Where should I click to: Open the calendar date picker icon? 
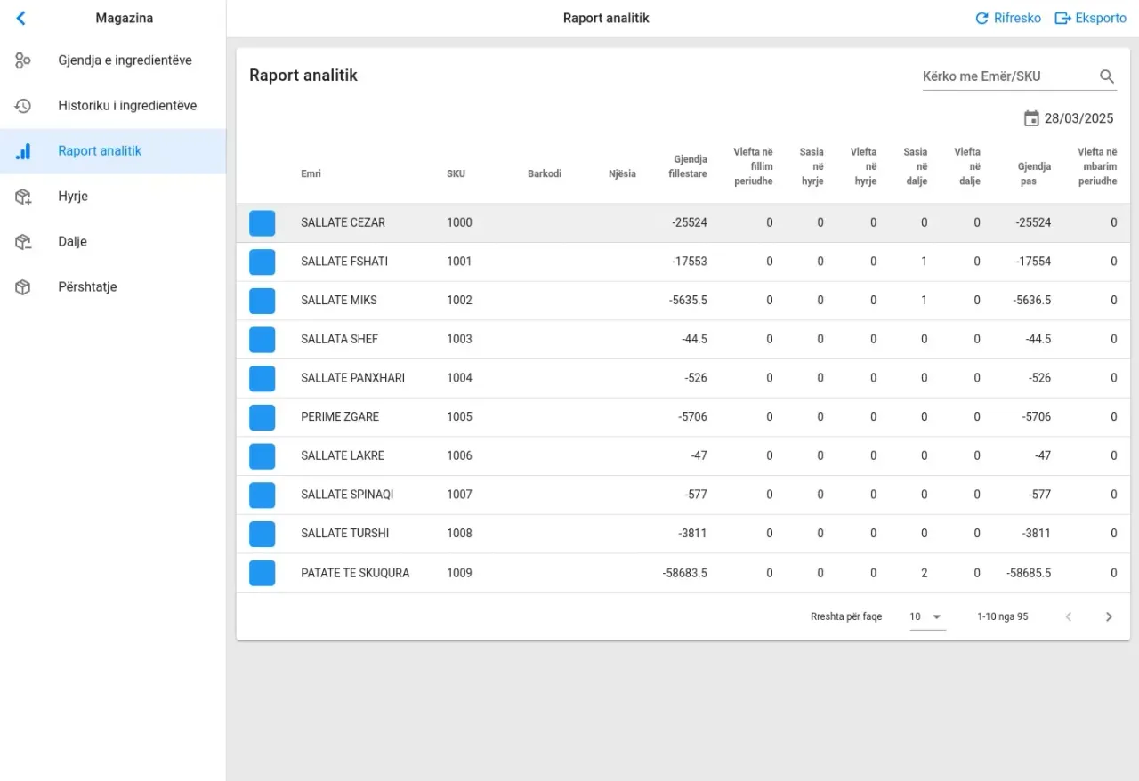coord(1031,118)
